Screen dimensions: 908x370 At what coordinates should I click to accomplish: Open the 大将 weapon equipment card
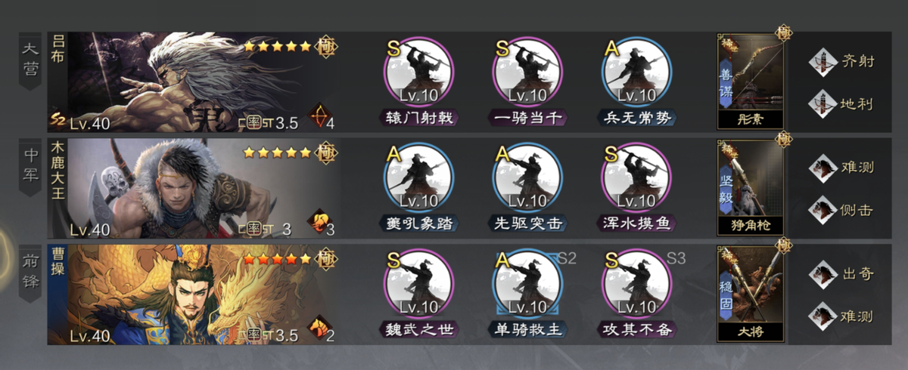click(750, 293)
